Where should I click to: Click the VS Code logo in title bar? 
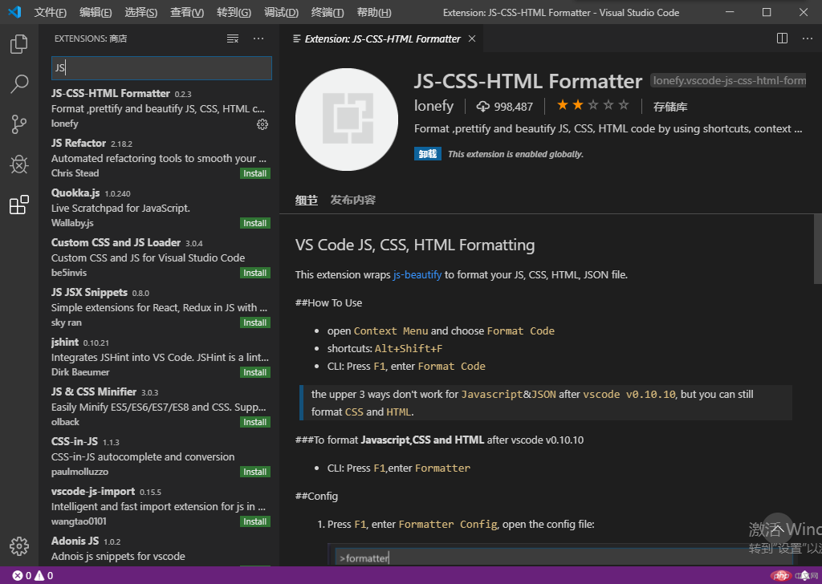[14, 12]
